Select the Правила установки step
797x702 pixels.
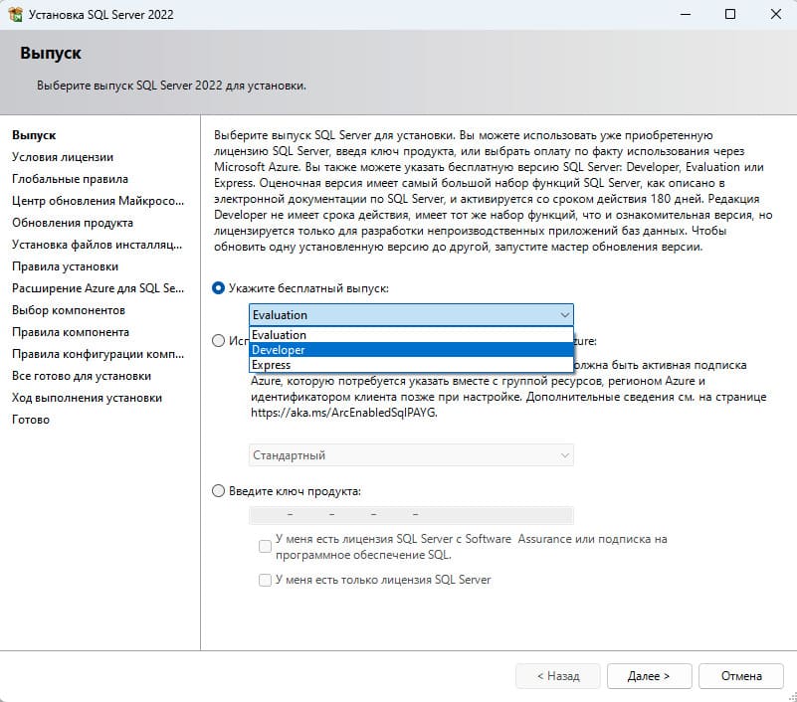[x=65, y=266]
